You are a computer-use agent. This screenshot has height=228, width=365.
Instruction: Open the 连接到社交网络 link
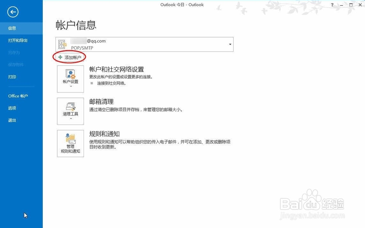click(111, 83)
